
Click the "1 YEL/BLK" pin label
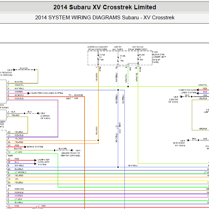(14, 115)
